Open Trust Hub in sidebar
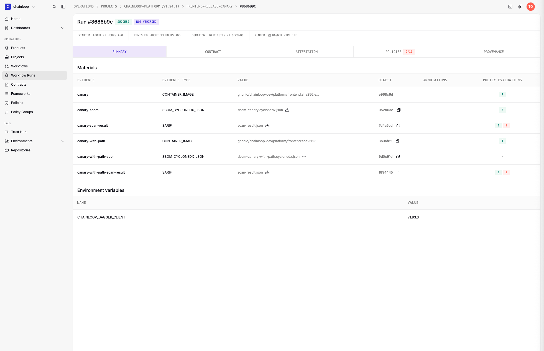Viewport: 544px width, 351px height. 35,132
